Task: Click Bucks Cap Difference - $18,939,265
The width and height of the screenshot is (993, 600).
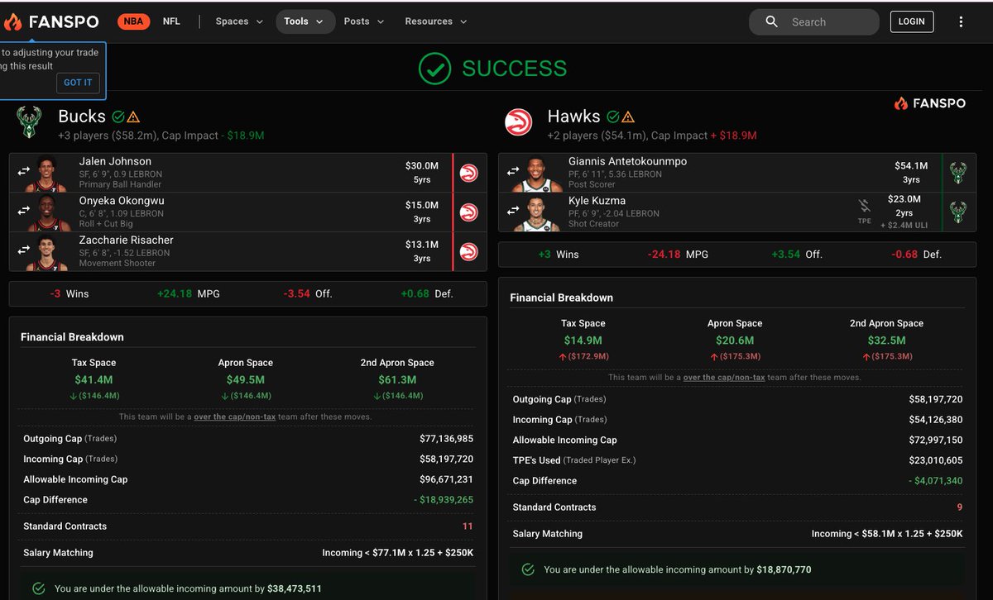Action: click(444, 500)
